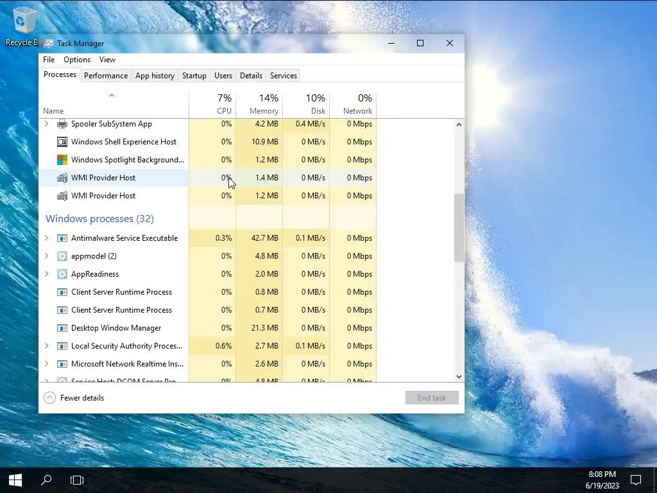Click the Task Manager title bar icon
The image size is (657, 493).
(49, 44)
